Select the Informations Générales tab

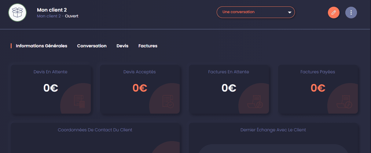click(x=42, y=46)
